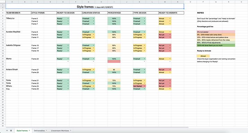This screenshot has height=133, width=248.
Task: Open Frame 28 Ready to Animate 'Almost' dropdown
Action: (170, 72)
